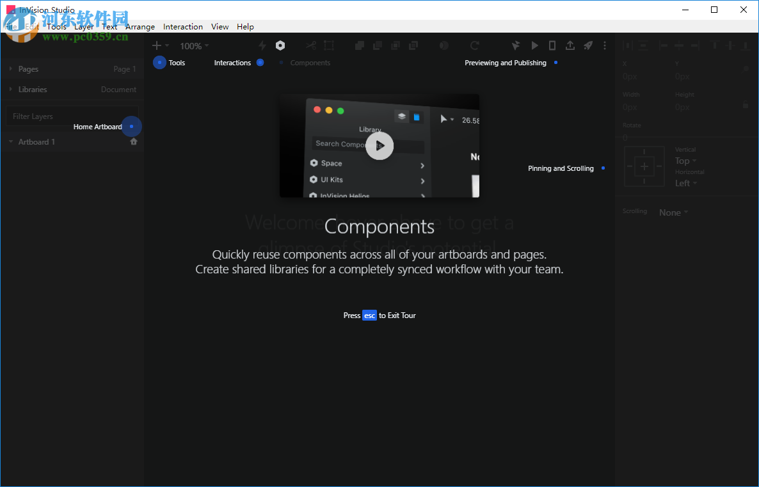Click the Pinning and Scrolling tour dot
The width and height of the screenshot is (759, 487).
602,168
